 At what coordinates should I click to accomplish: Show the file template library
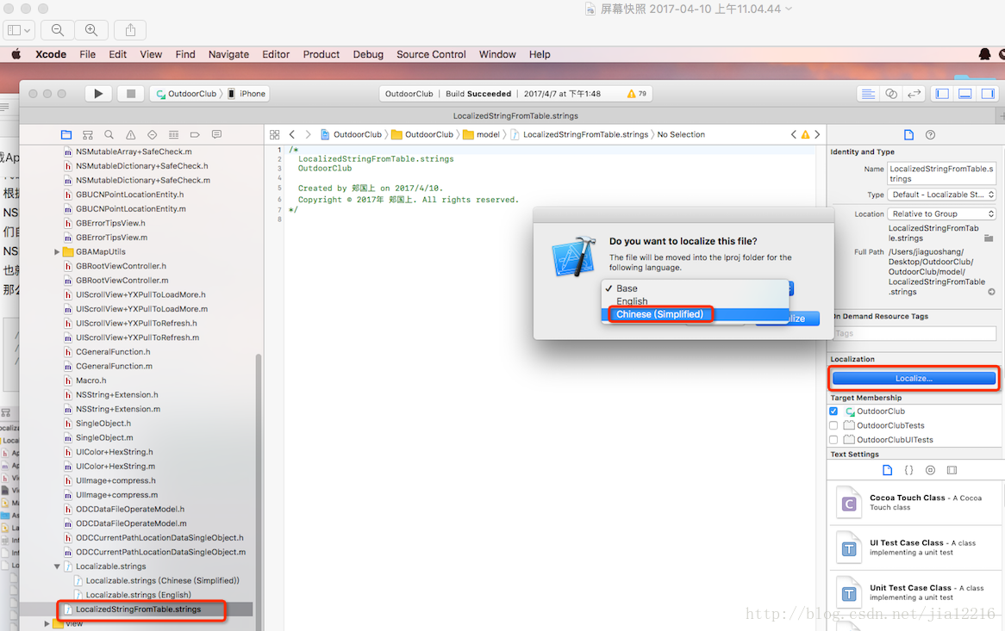(x=887, y=470)
